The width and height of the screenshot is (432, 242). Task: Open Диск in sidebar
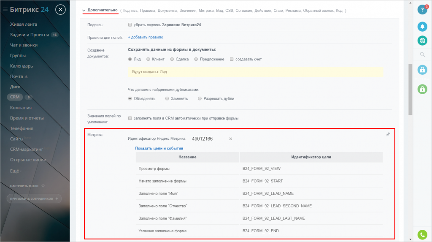15,87
